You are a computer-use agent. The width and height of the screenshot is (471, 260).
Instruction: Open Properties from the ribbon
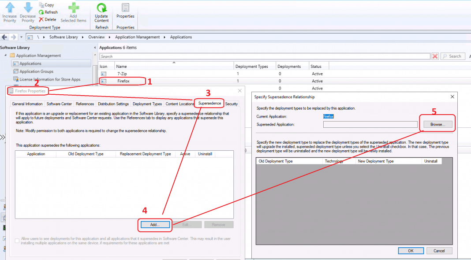[x=125, y=8]
